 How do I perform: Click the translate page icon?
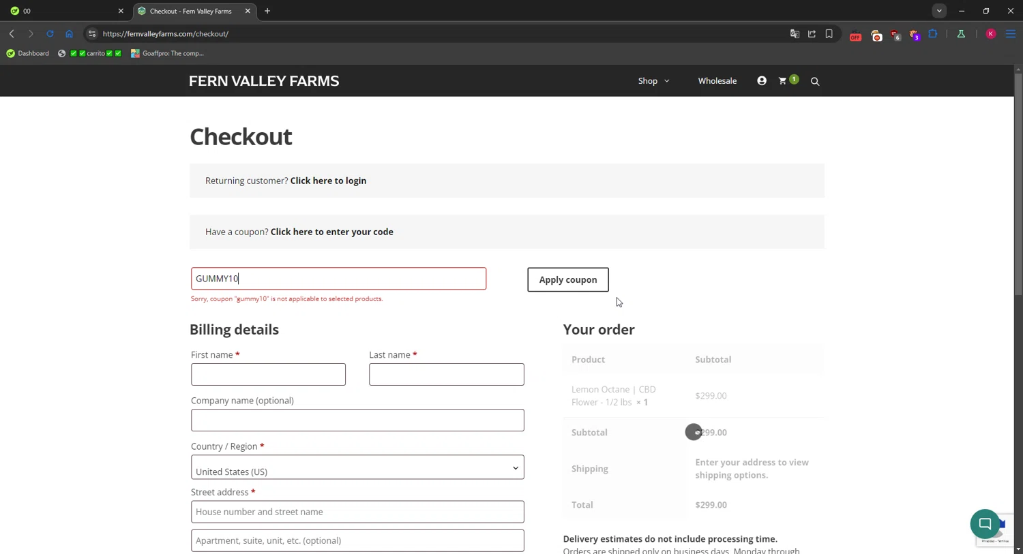(x=795, y=34)
